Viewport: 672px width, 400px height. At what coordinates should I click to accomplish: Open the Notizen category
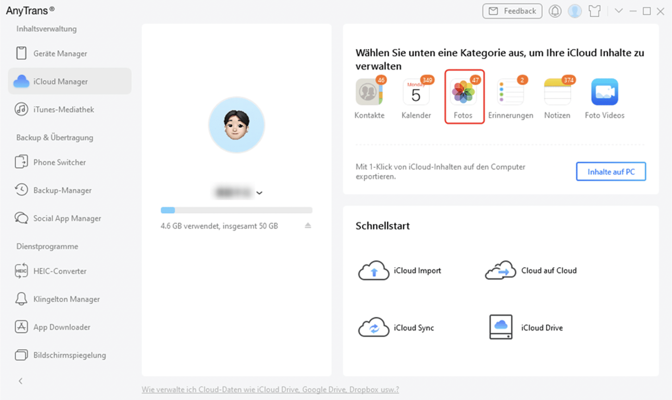tap(557, 98)
